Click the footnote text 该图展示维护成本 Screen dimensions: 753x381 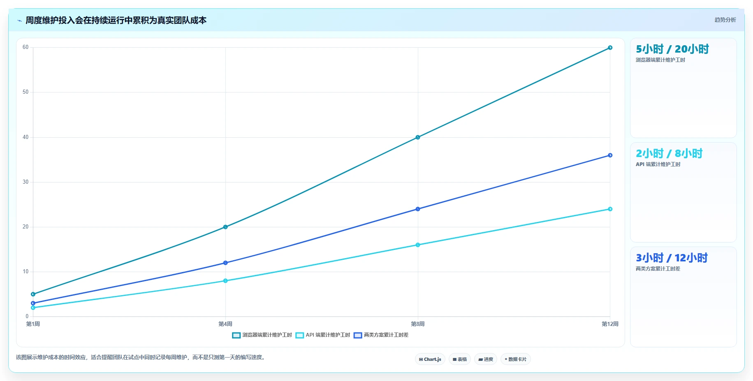click(141, 358)
